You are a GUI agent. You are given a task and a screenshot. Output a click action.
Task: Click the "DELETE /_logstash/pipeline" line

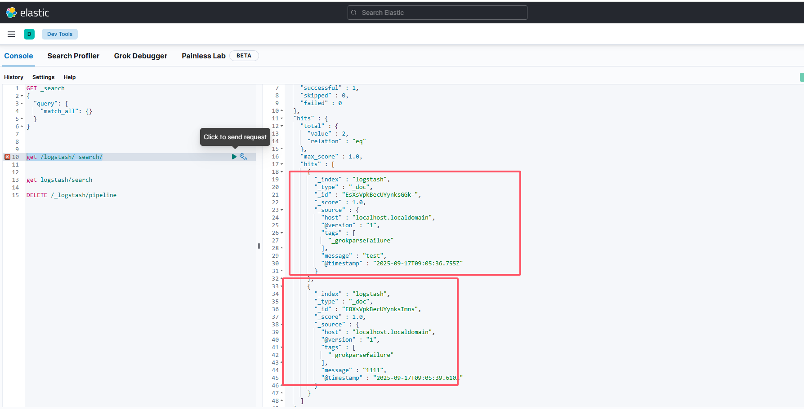71,195
